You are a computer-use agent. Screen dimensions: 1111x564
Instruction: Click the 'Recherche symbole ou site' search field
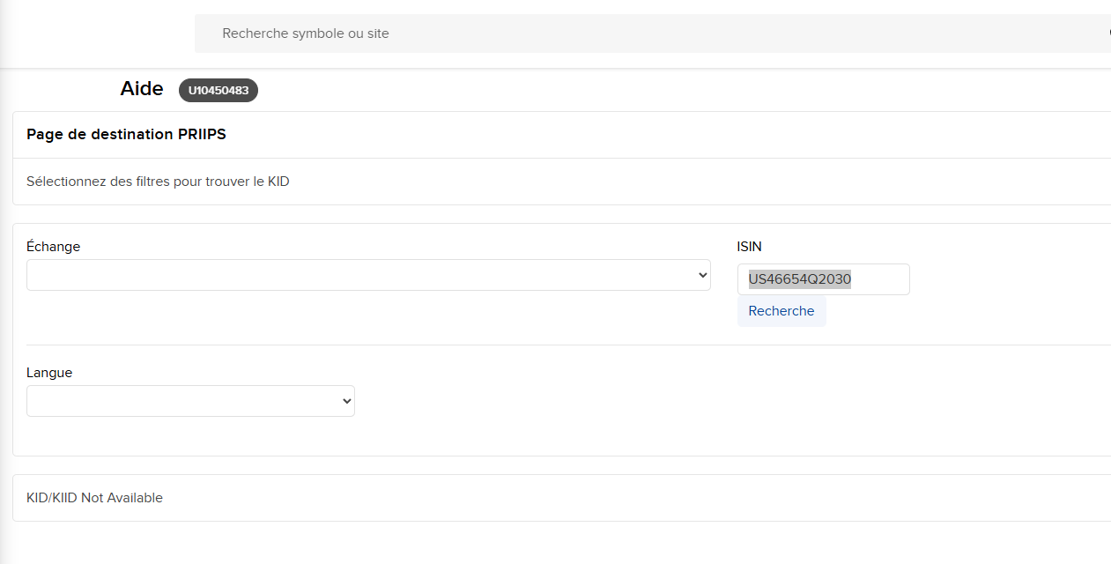652,33
